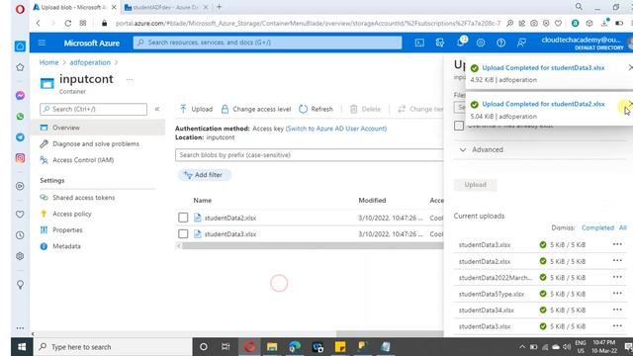Open the studentData3.xlsx blob
This screenshot has height=356, width=633.
point(230,234)
